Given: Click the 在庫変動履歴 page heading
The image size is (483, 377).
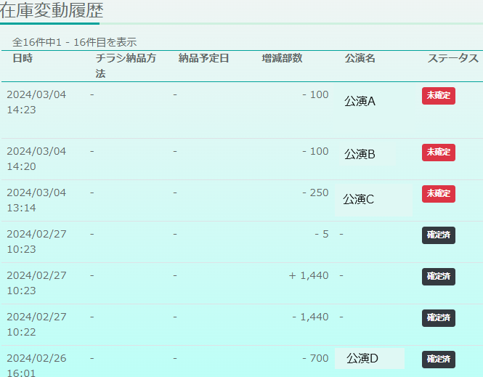Looking at the screenshot, I should 52,11.
